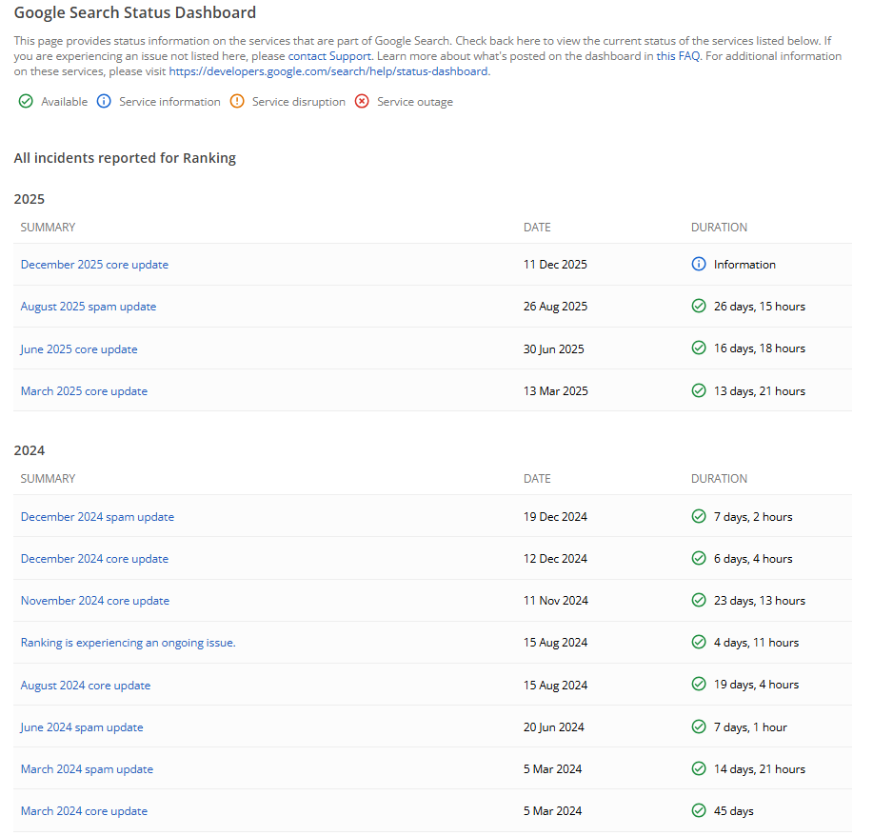Open the Ranking ongoing issue incident

pos(128,642)
